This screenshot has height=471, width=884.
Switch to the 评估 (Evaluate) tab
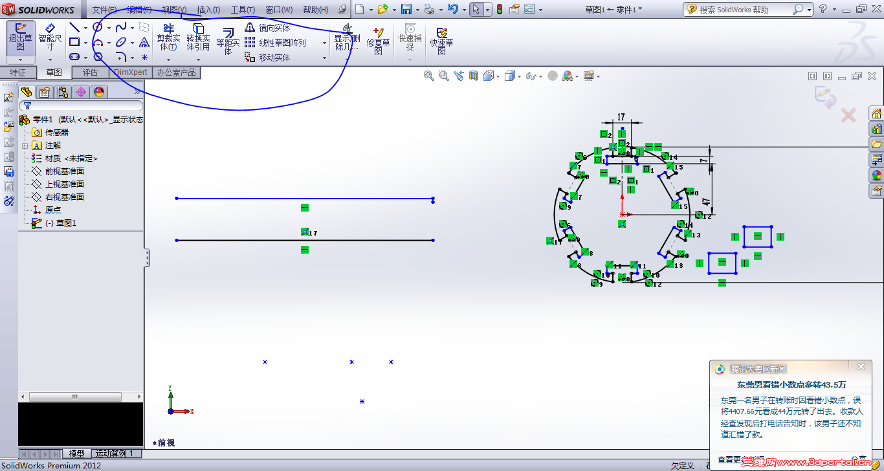pos(91,72)
